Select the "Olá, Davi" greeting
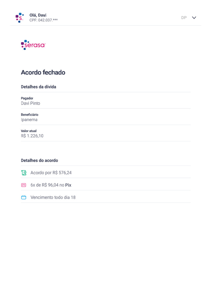The image size is (211, 282). 38,15
